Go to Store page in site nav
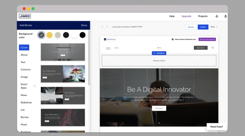 point(117,48)
